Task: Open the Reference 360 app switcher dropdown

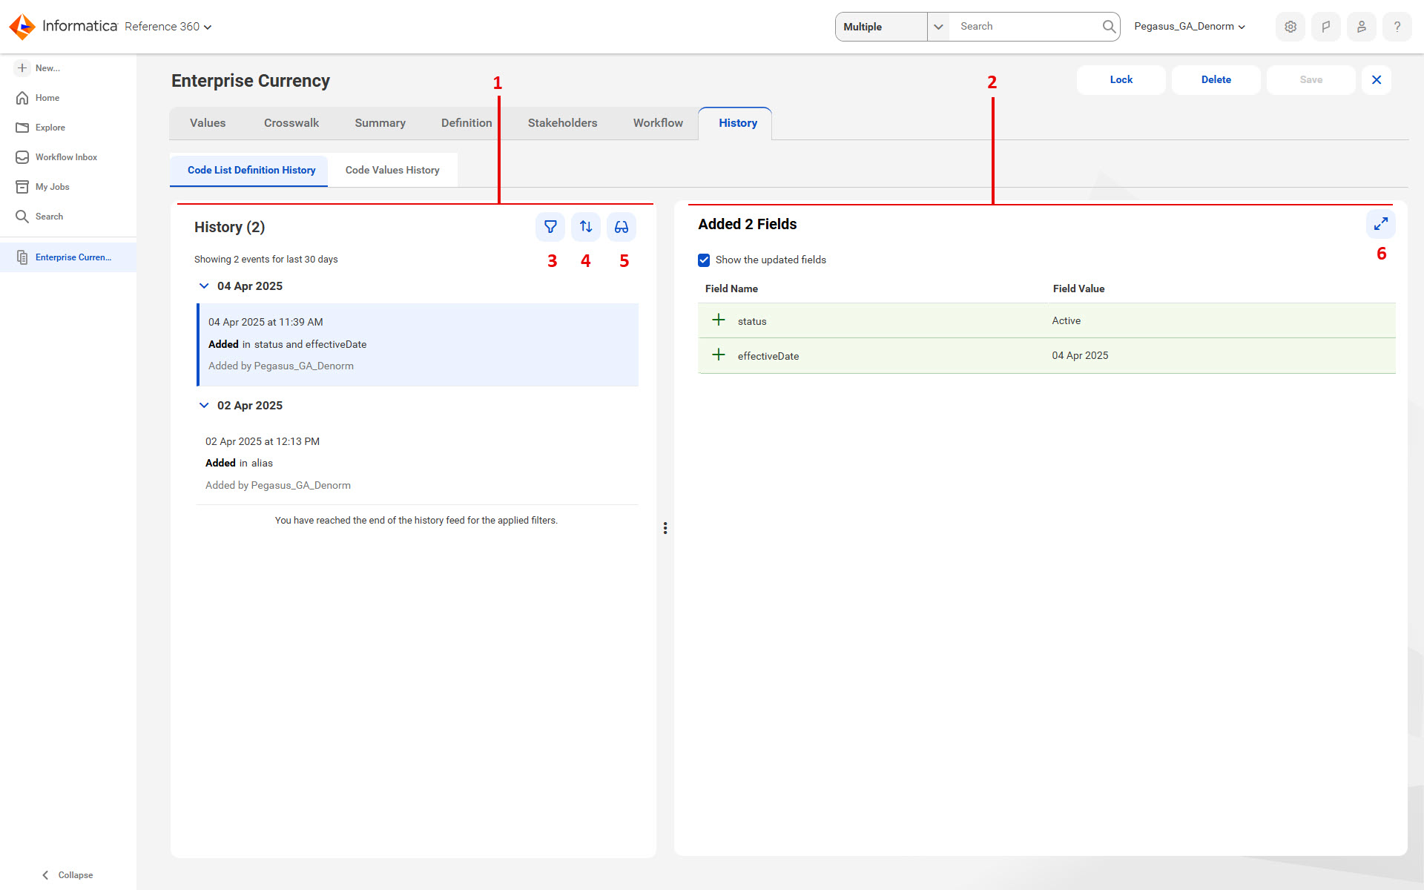Action: (168, 27)
